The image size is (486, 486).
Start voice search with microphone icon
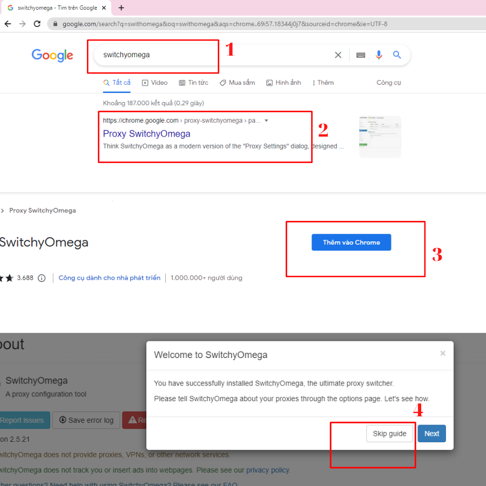pos(379,55)
